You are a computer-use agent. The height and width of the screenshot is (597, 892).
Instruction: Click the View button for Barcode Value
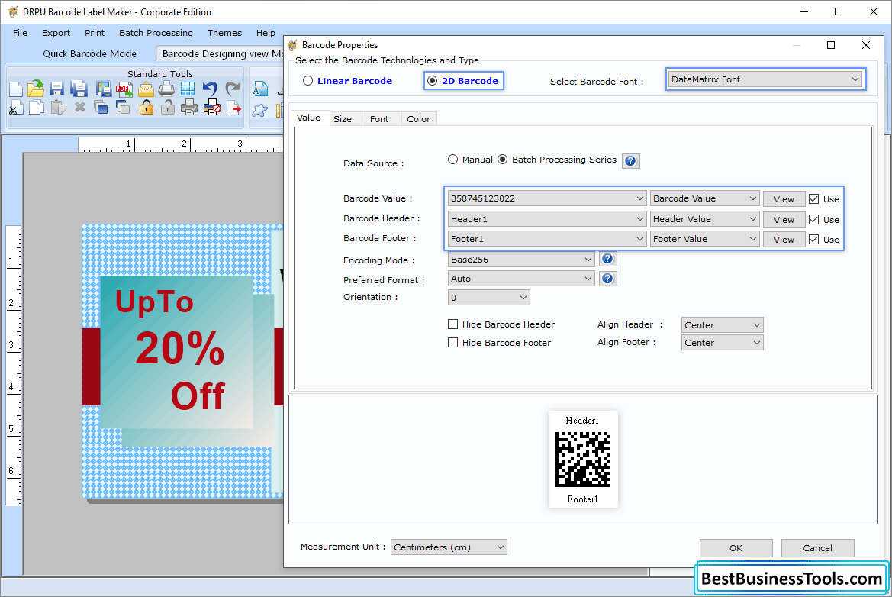click(784, 198)
